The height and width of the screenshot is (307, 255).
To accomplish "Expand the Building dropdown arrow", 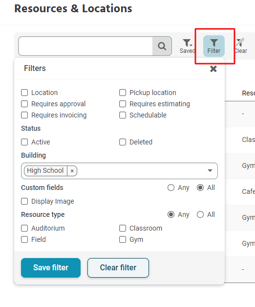I will (x=210, y=171).
